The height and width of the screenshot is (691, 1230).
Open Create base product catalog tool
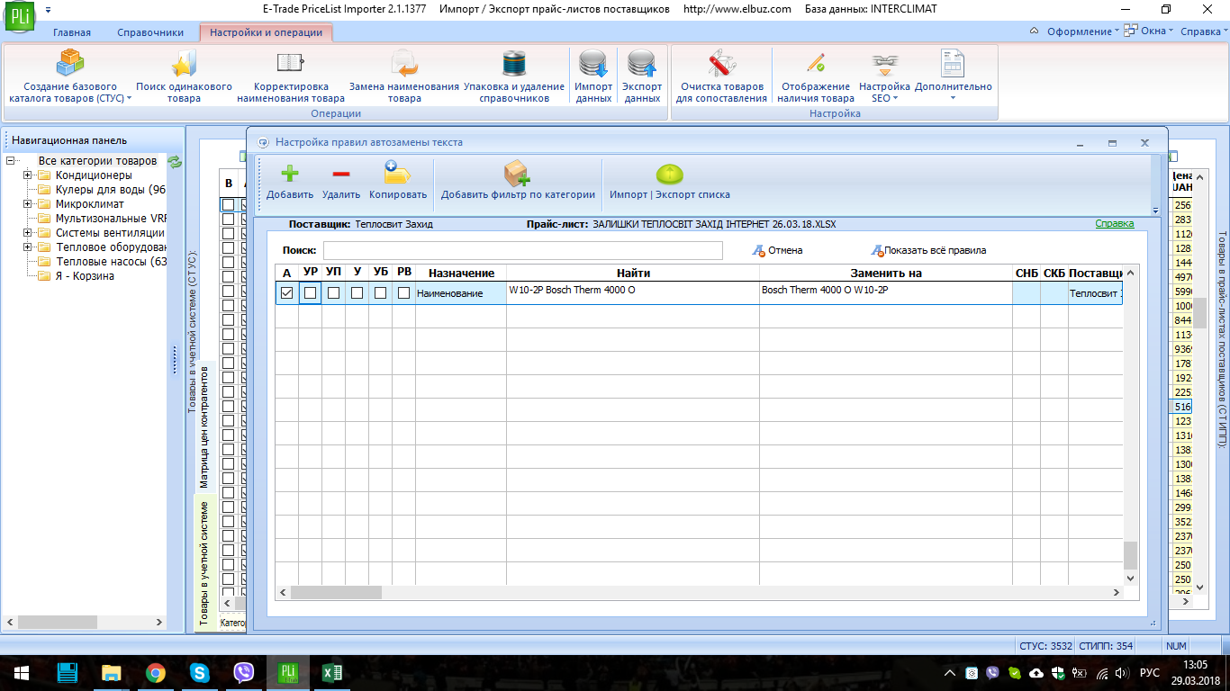point(70,76)
